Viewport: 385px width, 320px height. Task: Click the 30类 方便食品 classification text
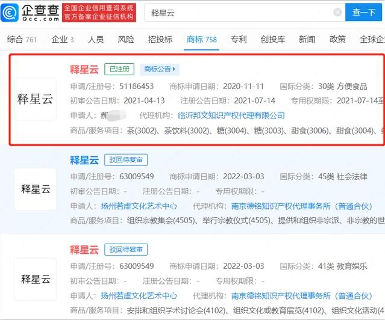coord(343,86)
